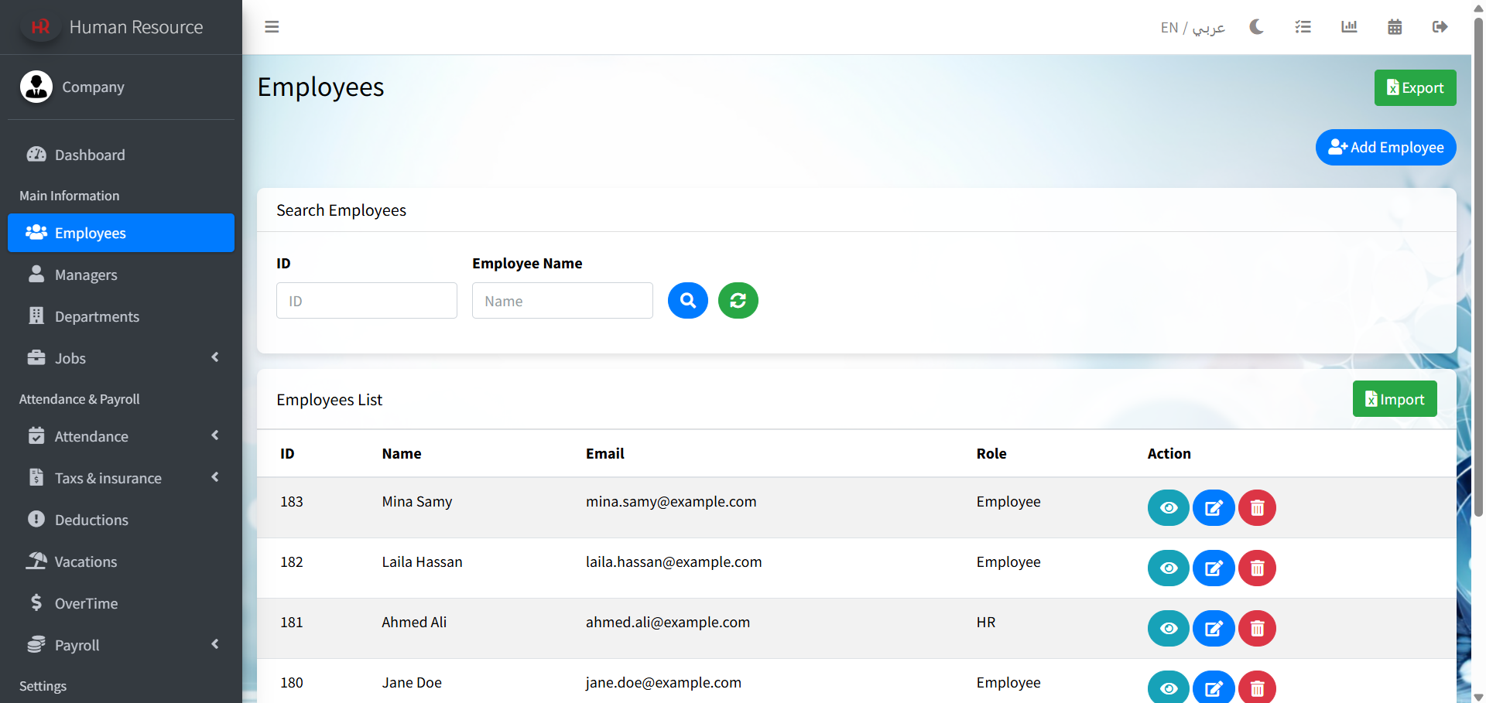Delete Mina Samy's record
The width and height of the screenshot is (1486, 703).
click(x=1257, y=508)
